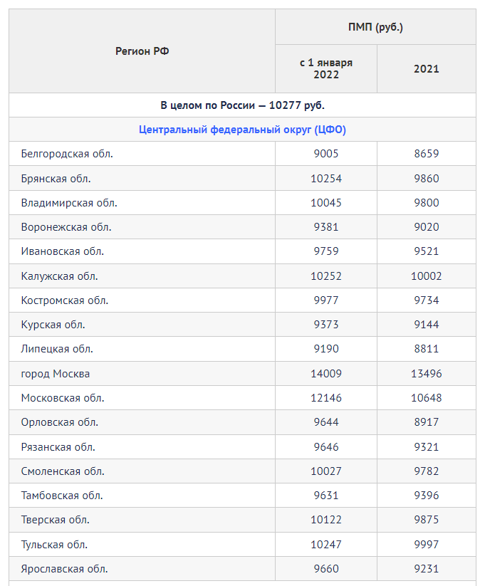
Task: Click the Регион РФ column header
Action: tap(142, 51)
